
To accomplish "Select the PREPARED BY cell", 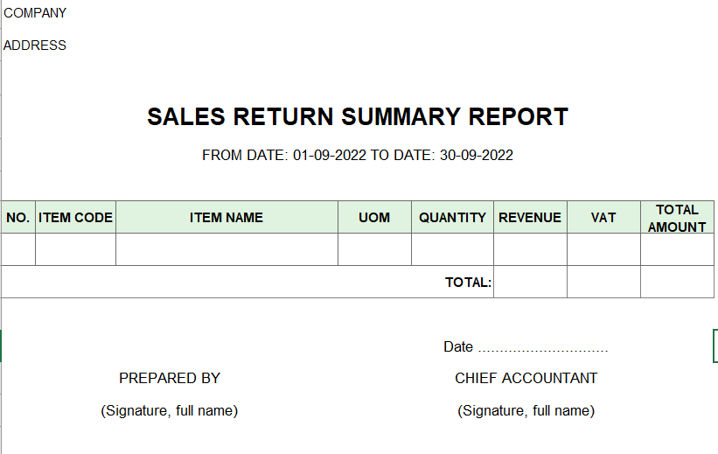I will click(x=170, y=379).
